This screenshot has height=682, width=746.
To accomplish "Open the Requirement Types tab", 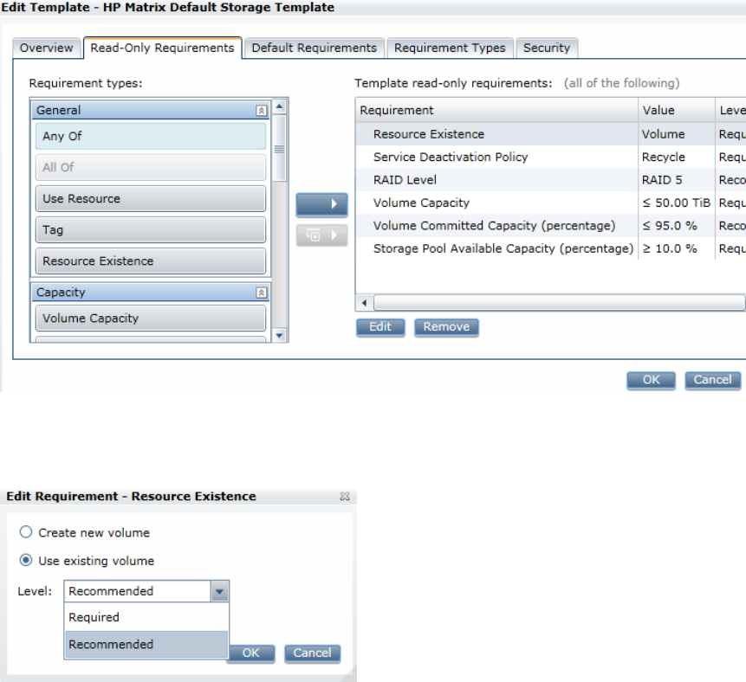I will pos(450,48).
